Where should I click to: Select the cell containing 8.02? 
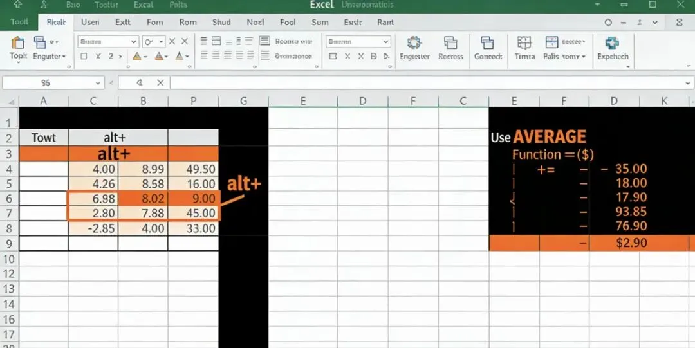143,199
